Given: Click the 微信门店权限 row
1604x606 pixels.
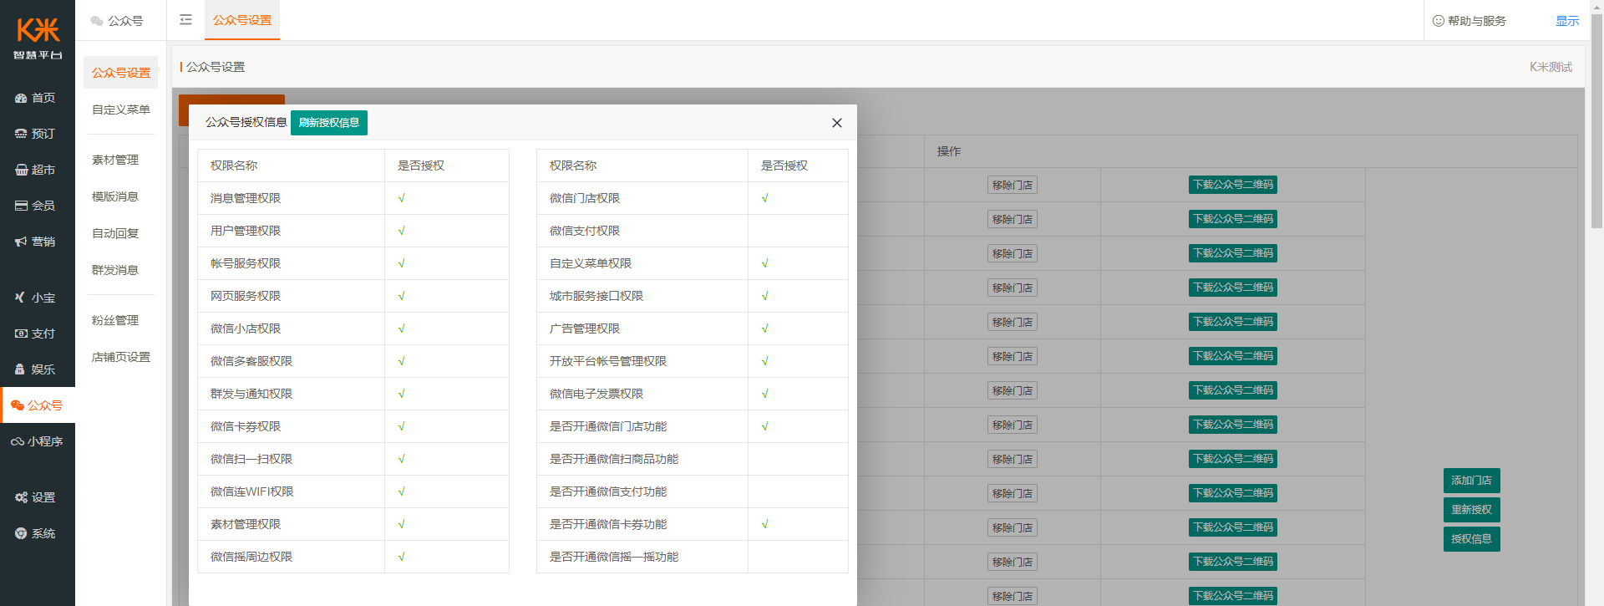Looking at the screenshot, I should click(693, 198).
